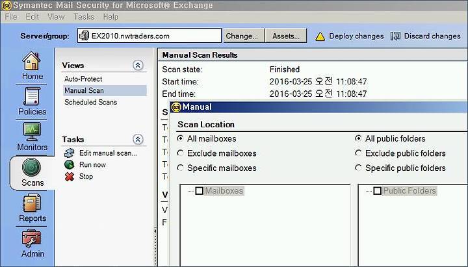Click Edit manual scan... task link

[x=108, y=153]
